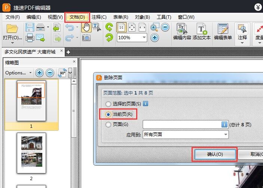Open the 表单(R) menu
263x188 pixels.
point(120,17)
